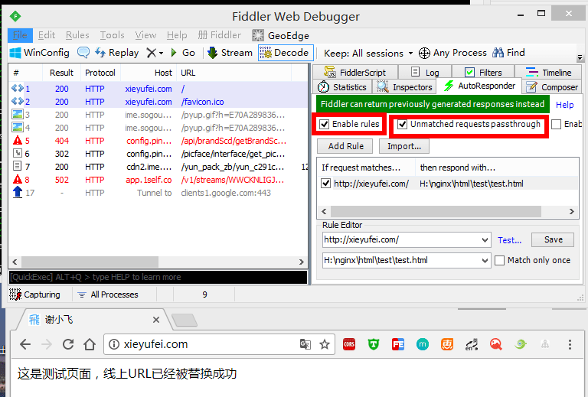Viewport: 588px width, 397px height.
Task: Uncheck the xieyufei.com rule checkbox
Action: click(x=326, y=184)
